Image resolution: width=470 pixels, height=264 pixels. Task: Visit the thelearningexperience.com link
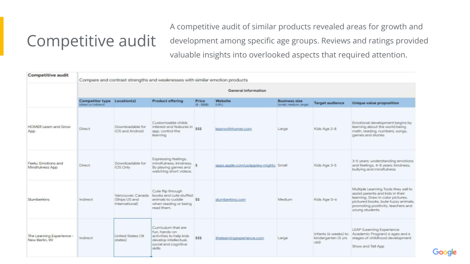click(239, 238)
